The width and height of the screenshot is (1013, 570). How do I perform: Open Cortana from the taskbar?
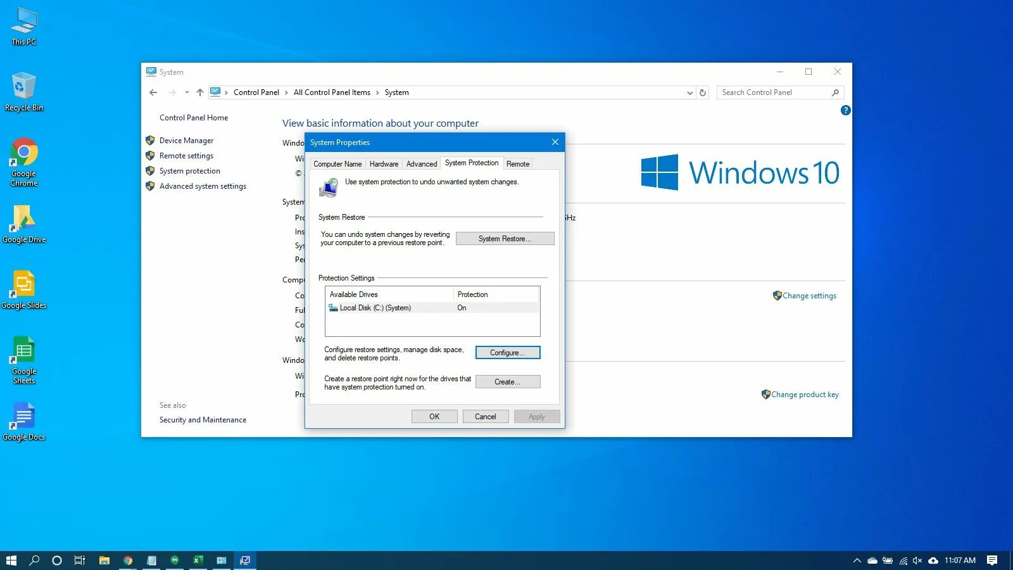(x=57, y=560)
